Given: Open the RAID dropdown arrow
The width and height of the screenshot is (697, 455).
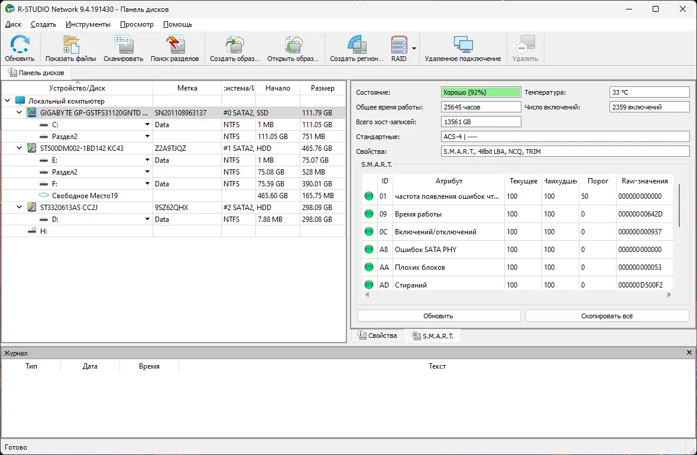Looking at the screenshot, I should click(414, 48).
